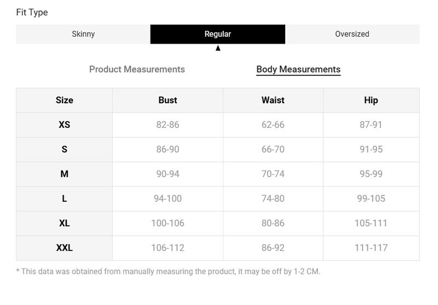Select the Regular fit type
This screenshot has width=438, height=305.
coord(217,34)
